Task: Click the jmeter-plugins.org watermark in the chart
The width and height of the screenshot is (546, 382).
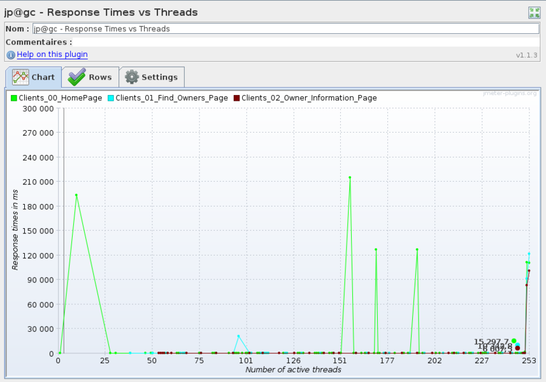Action: click(x=510, y=93)
